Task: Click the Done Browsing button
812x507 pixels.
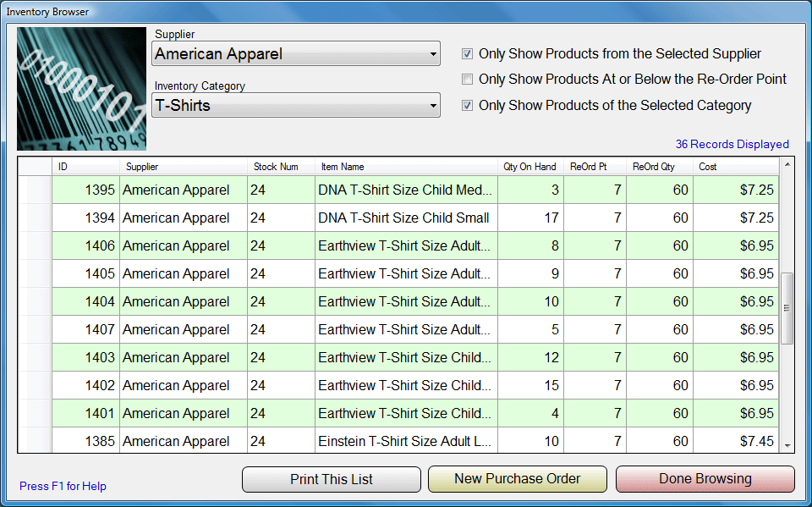Action: point(705,479)
